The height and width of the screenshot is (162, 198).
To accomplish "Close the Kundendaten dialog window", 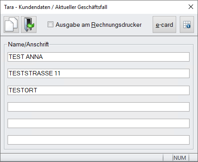I will (191, 7).
